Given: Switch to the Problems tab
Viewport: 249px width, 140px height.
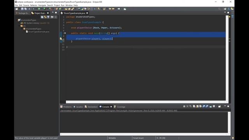Looking at the screenshot, I should [66, 107].
